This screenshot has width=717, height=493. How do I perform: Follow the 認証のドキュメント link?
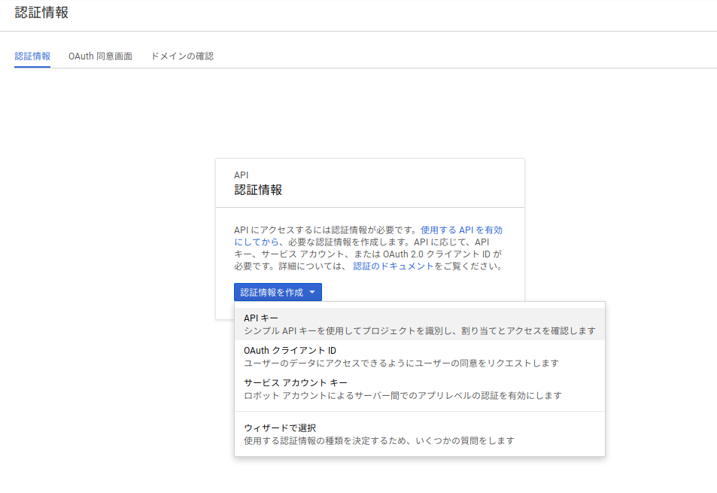tap(393, 266)
